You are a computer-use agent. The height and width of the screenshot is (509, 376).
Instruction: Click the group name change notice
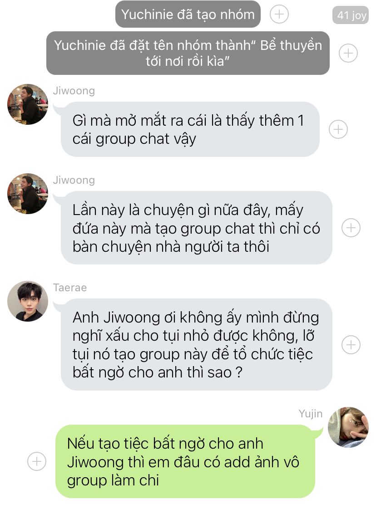188,53
